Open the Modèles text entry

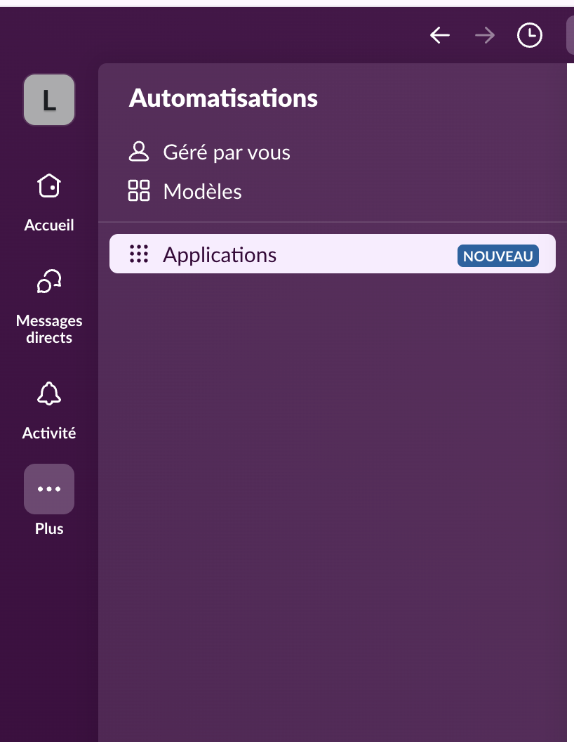click(x=202, y=192)
